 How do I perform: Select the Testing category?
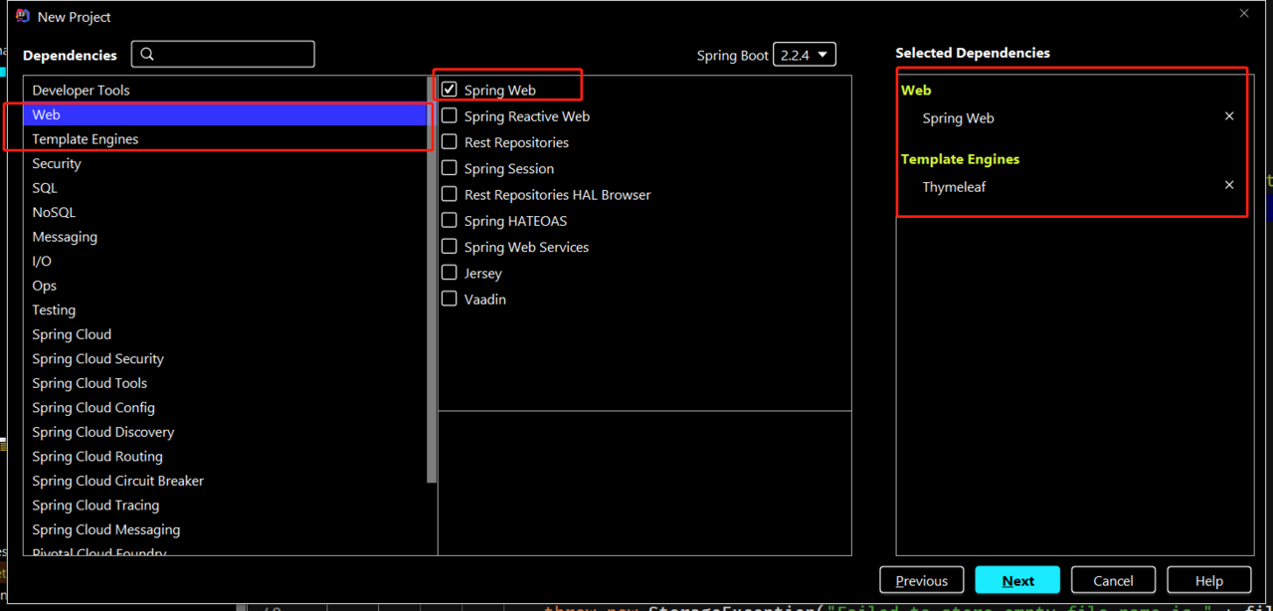[226, 309]
